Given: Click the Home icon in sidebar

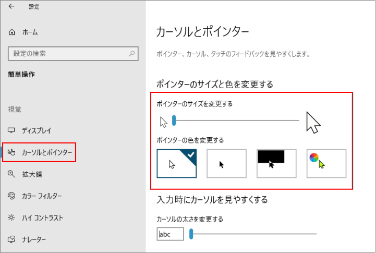Looking at the screenshot, I should 12,32.
